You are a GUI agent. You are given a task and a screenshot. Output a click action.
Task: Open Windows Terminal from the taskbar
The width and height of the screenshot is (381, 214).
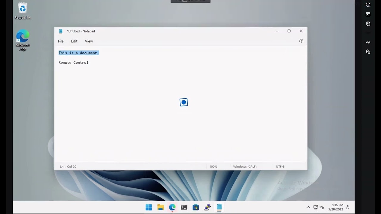pos(184,207)
